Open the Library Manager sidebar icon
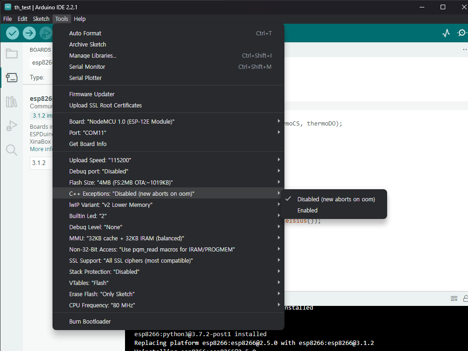The image size is (468, 351). [12, 102]
